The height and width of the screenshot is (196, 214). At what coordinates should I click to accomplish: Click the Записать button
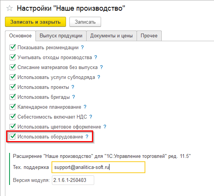[x=85, y=22]
